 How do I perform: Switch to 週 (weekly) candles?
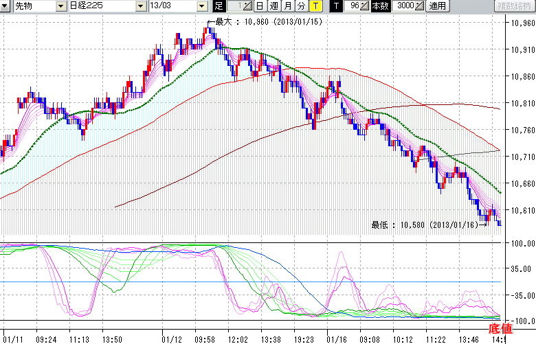tap(273, 6)
